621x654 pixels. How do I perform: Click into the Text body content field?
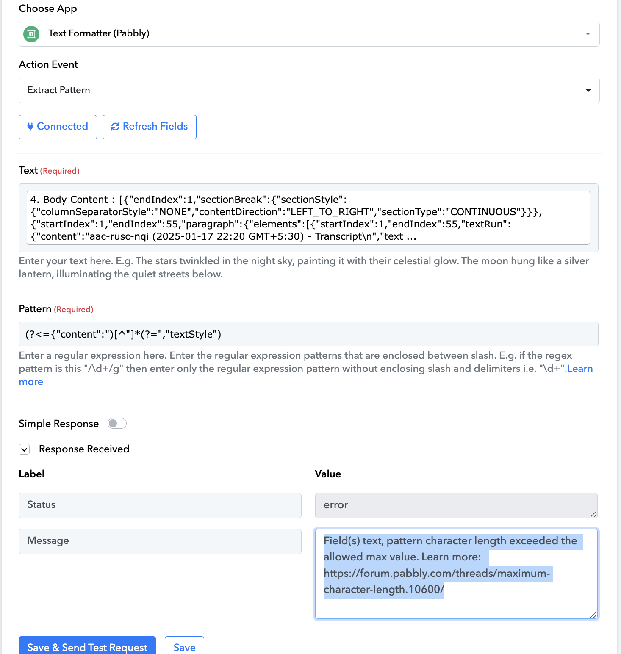[308, 218]
